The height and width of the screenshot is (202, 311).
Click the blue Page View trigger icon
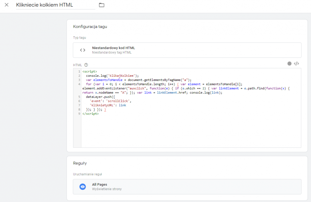[83, 187]
